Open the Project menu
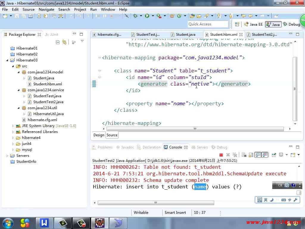 80,9
